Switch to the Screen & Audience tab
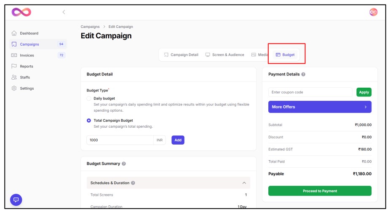The width and height of the screenshot is (390, 215). (x=225, y=55)
